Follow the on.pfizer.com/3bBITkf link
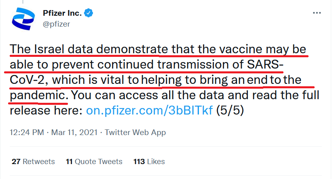 (x=149, y=110)
